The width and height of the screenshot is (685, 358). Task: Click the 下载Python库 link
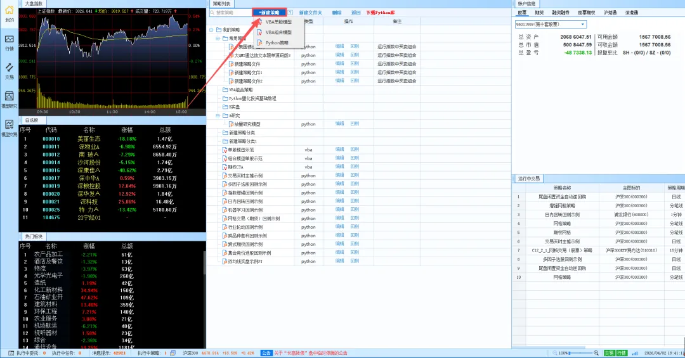click(381, 13)
